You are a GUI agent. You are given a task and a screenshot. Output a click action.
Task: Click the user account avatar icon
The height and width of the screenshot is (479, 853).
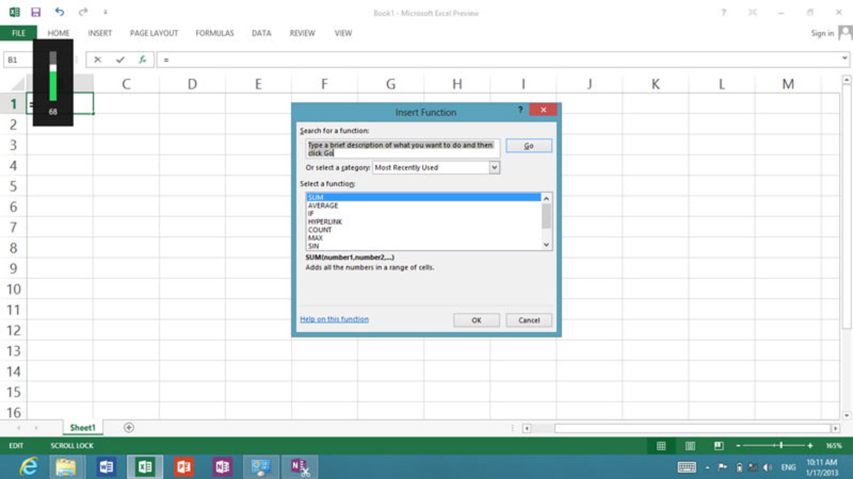click(845, 33)
